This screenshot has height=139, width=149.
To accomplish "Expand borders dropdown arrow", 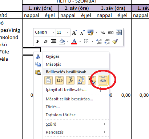I will [92, 42].
